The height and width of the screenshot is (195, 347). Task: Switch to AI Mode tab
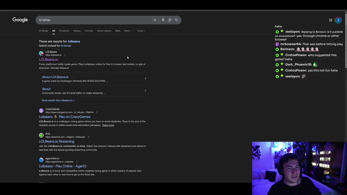[43, 31]
